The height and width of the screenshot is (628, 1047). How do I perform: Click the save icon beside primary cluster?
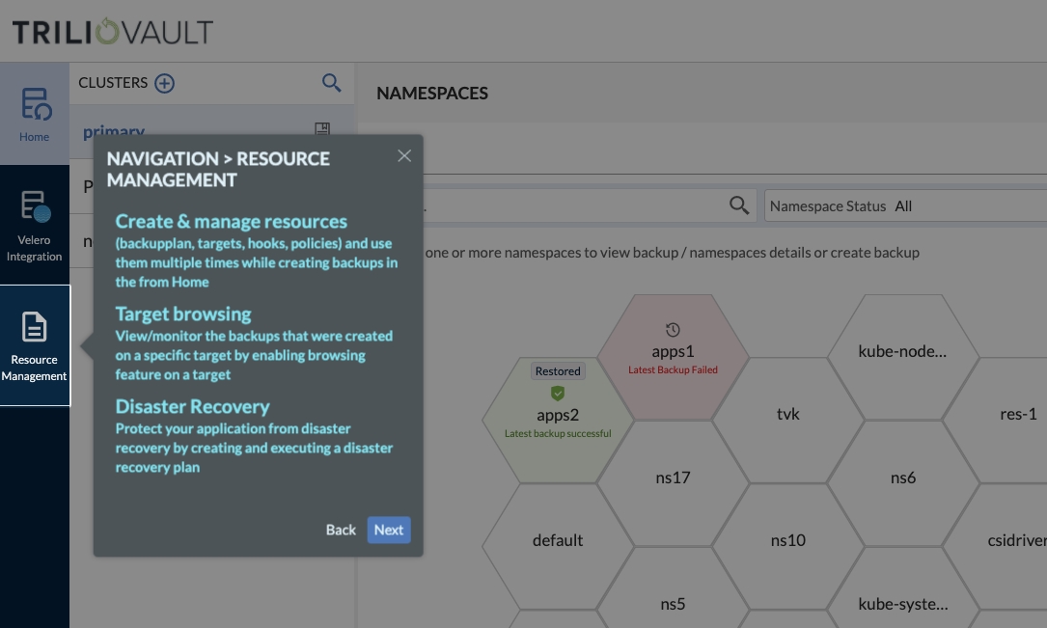pyautogui.click(x=322, y=129)
